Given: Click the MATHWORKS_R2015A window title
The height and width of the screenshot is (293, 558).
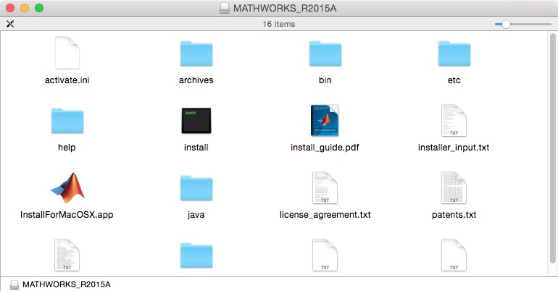Looking at the screenshot, I should 285,8.
